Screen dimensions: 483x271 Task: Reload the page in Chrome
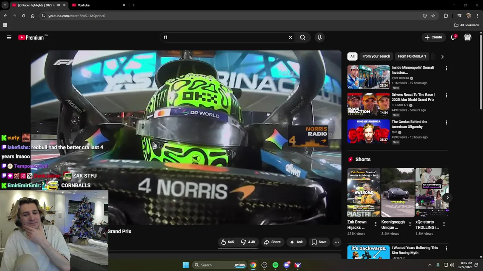(23, 16)
